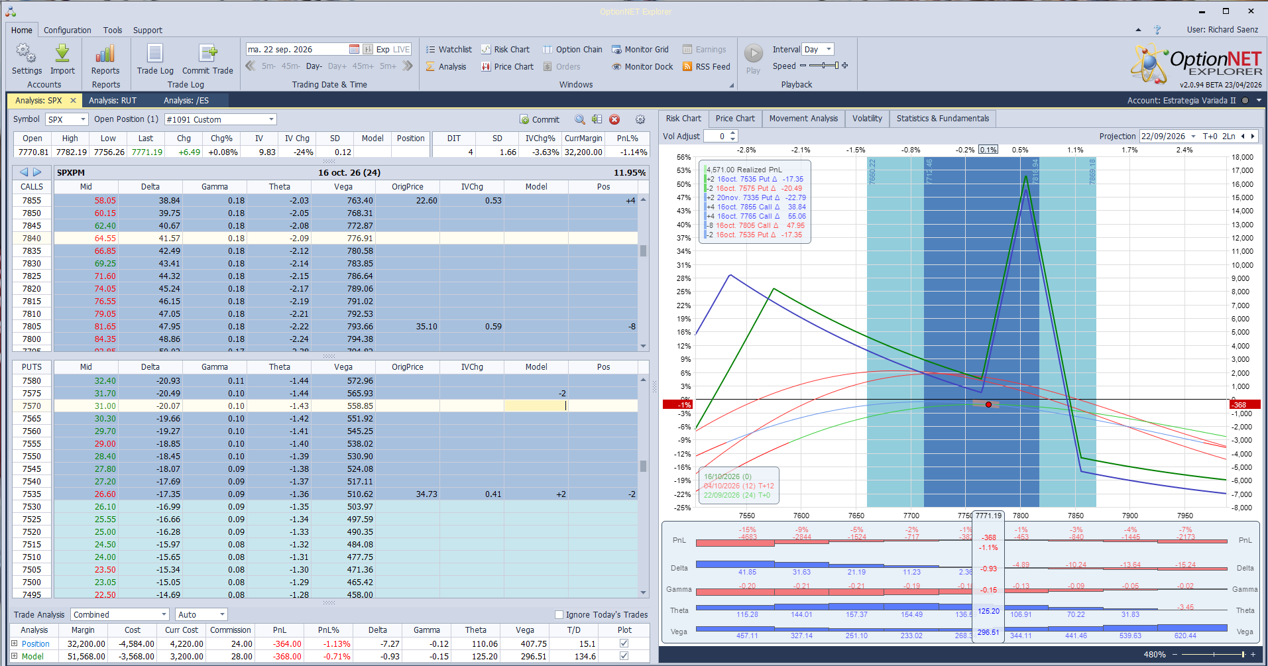This screenshot has width=1268, height=666.
Task: Close the Analysis: SPX tab
Action: [73, 101]
